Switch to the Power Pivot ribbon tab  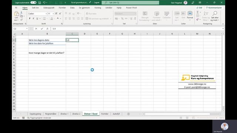[131, 8]
